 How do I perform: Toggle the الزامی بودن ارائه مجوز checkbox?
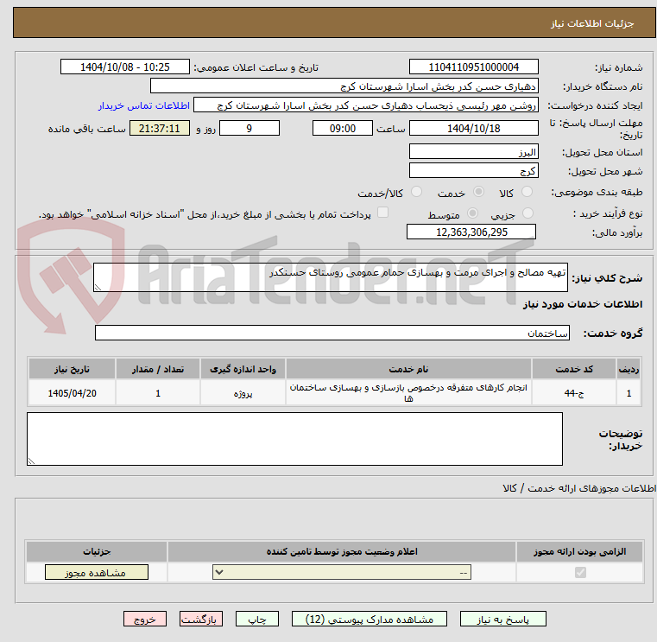(580, 572)
